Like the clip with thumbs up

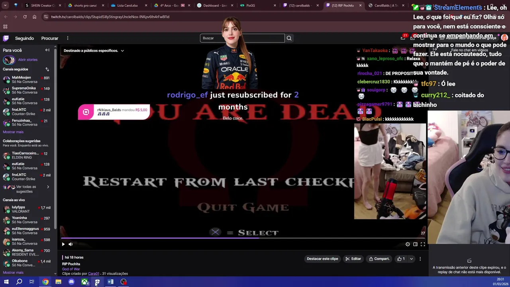coord(401,259)
